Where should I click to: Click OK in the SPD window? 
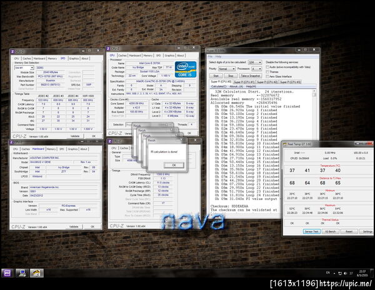94,136
